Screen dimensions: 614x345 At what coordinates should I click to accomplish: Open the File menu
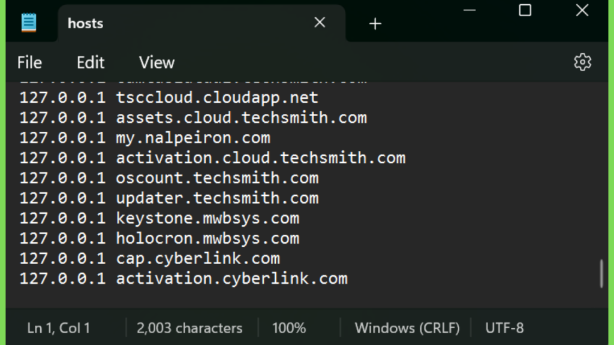29,62
